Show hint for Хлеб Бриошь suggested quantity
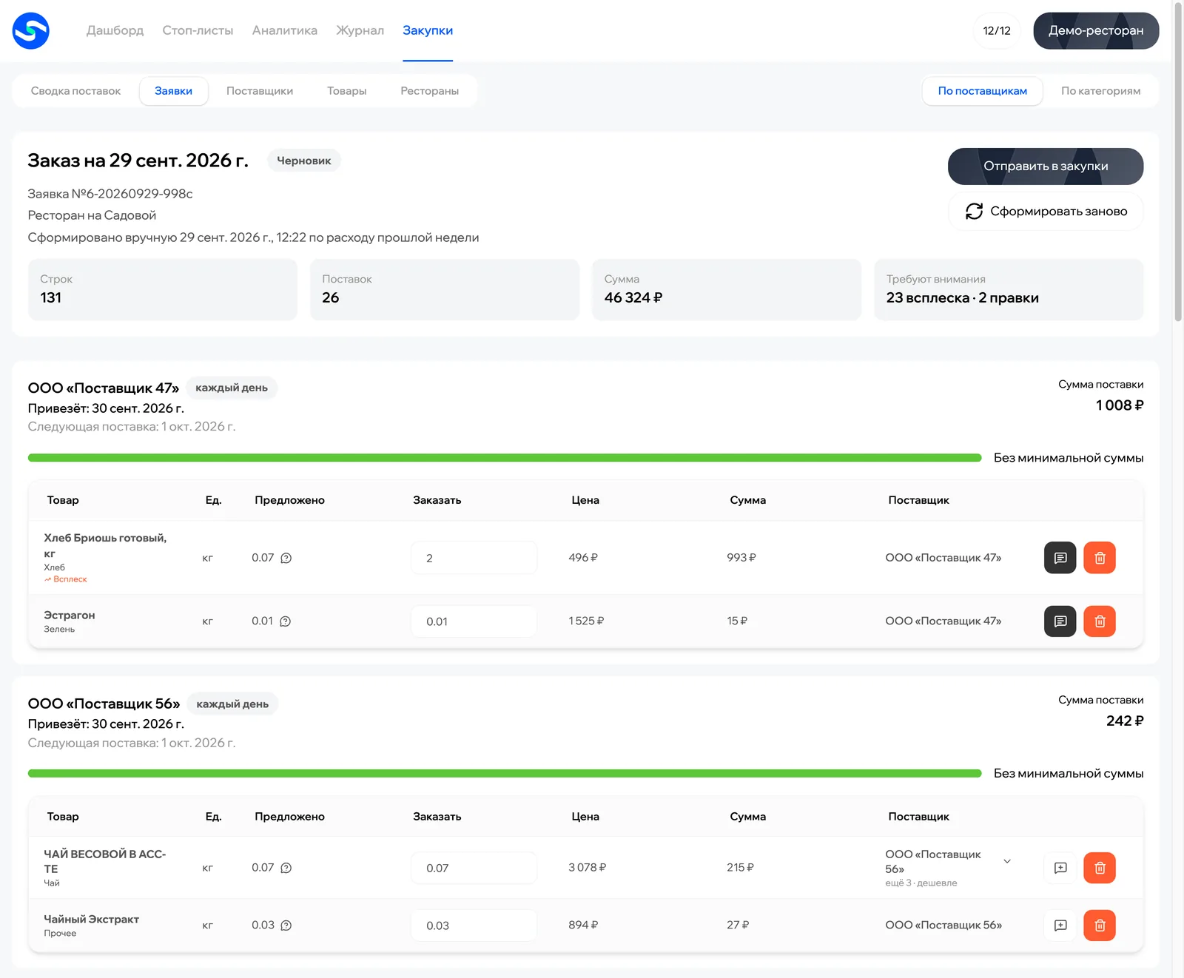 tap(286, 558)
